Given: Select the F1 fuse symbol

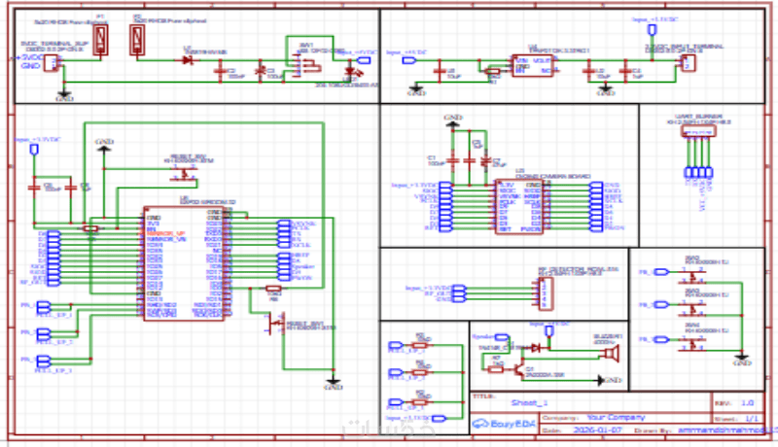Looking at the screenshot, I should 101,40.
